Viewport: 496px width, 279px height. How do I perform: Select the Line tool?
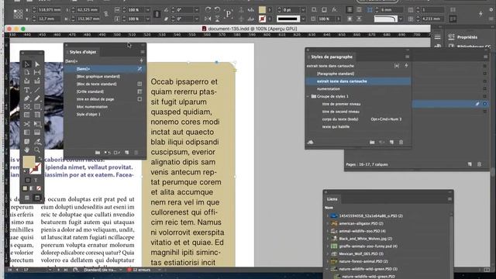37,90
